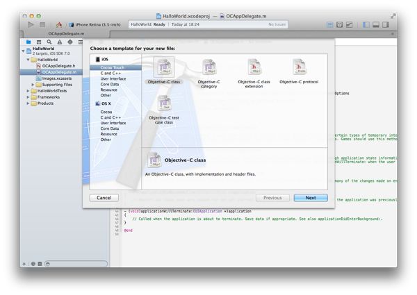The width and height of the screenshot is (417, 295).
Task: Collapse the HalloWorld group folder
Action: point(28,60)
